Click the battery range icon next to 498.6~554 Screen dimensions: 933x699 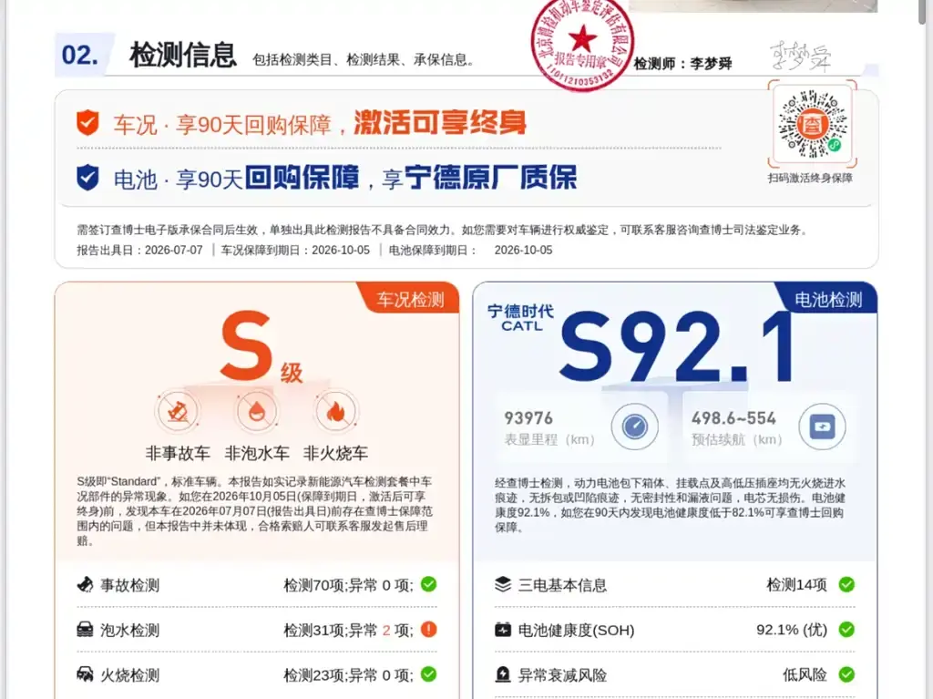[x=823, y=427]
